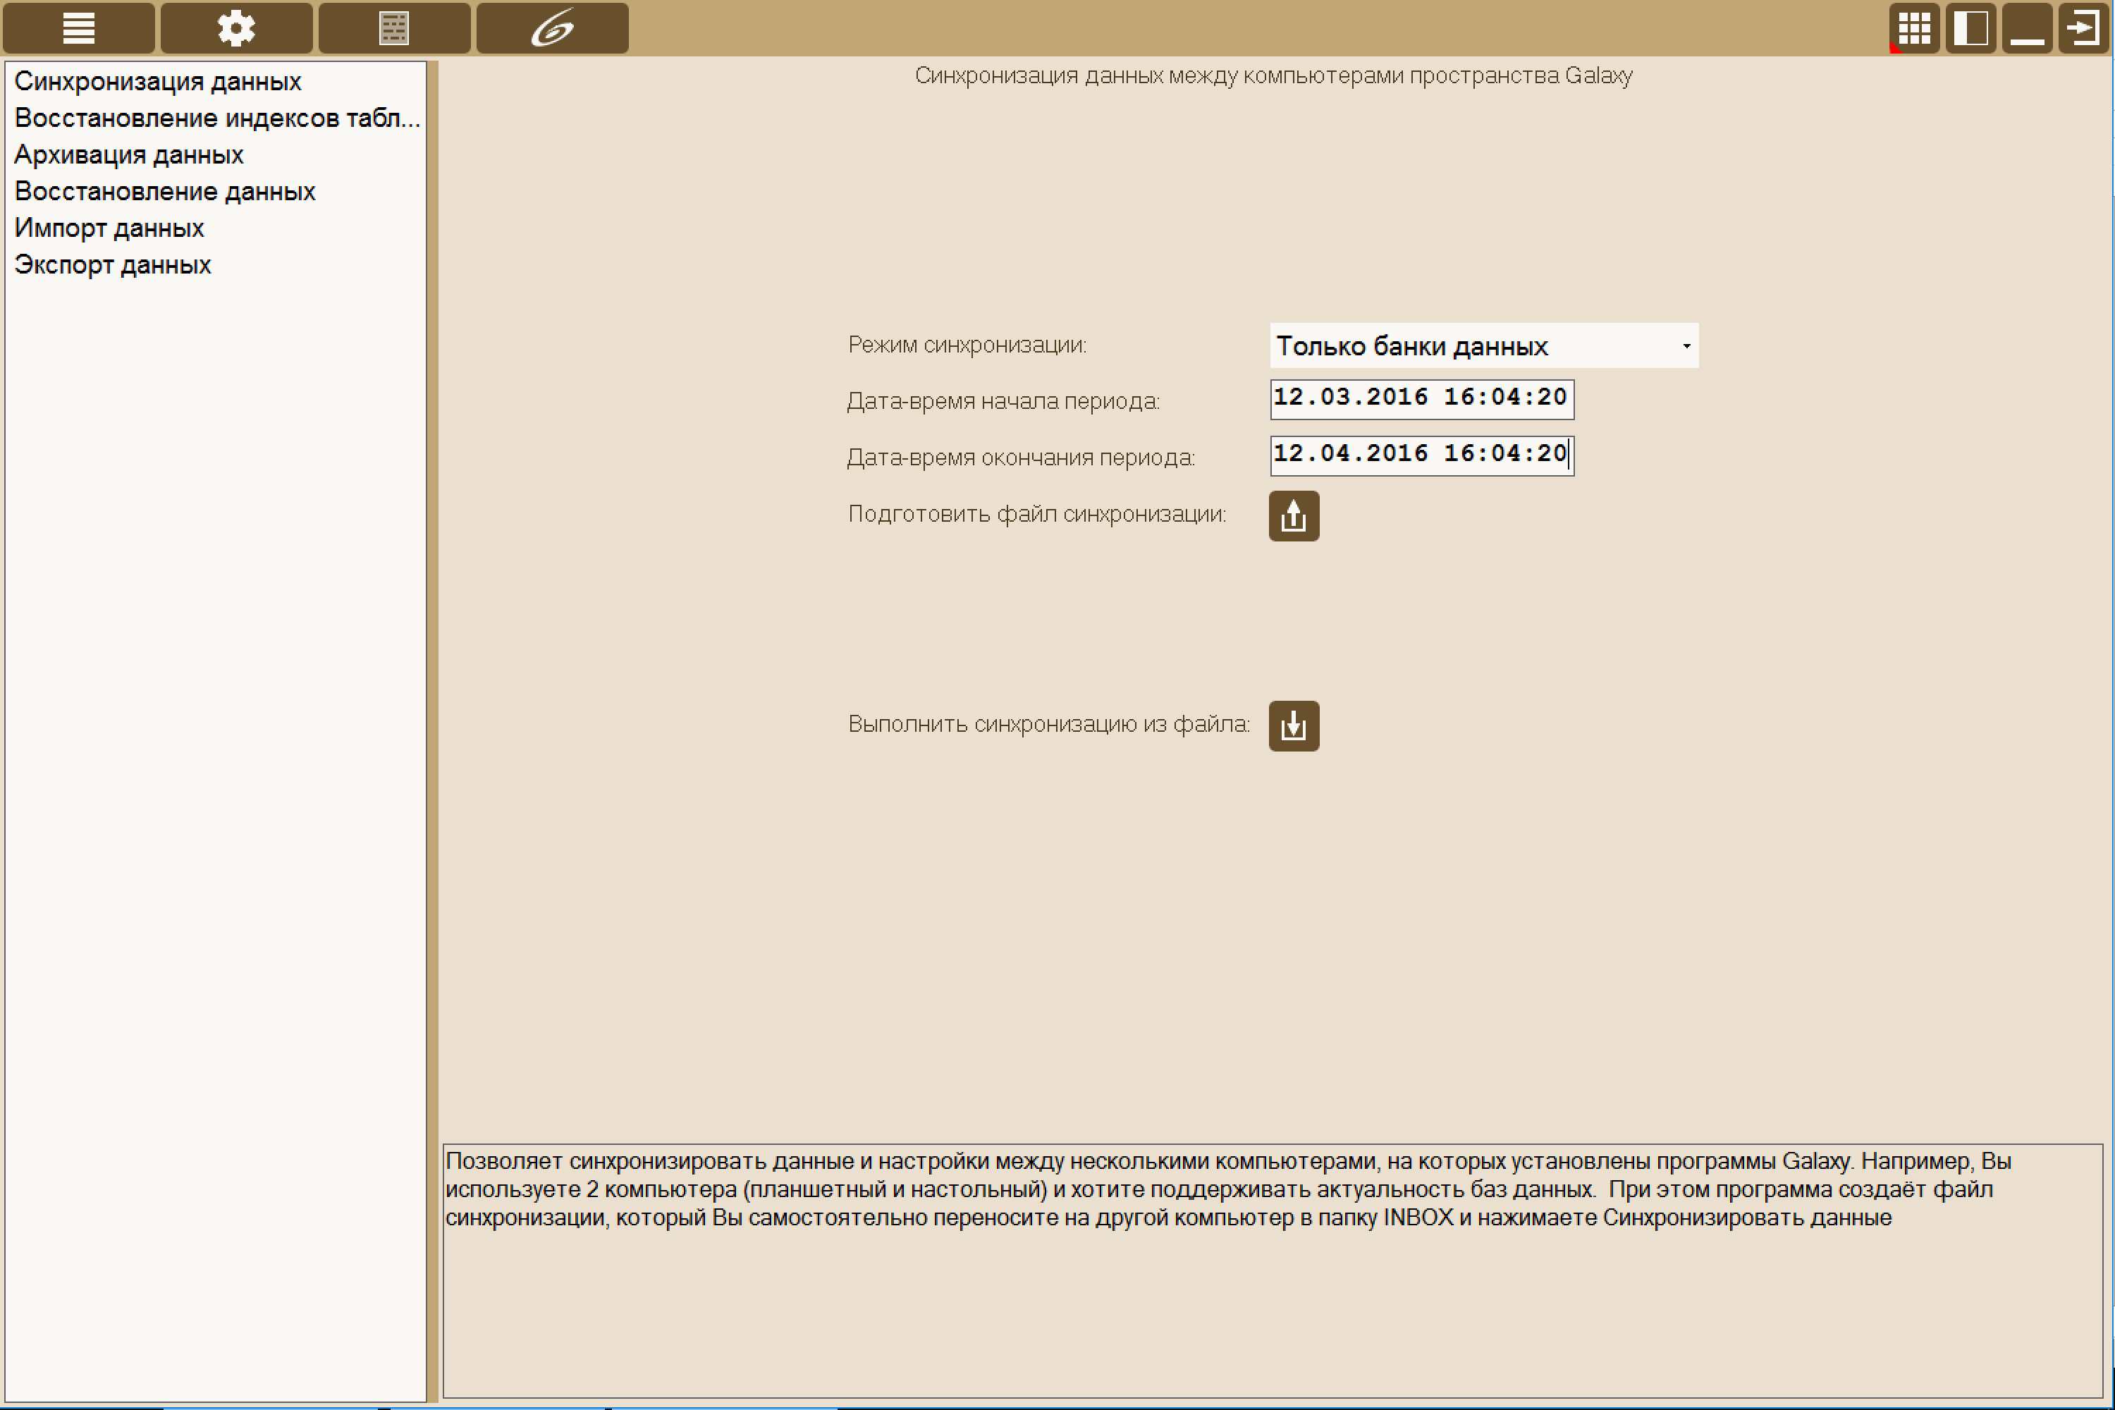The image size is (2115, 1410).
Task: Open the grid of apps icon
Action: [x=1913, y=28]
